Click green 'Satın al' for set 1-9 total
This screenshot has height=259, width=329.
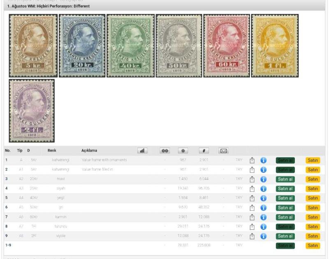point(285,245)
